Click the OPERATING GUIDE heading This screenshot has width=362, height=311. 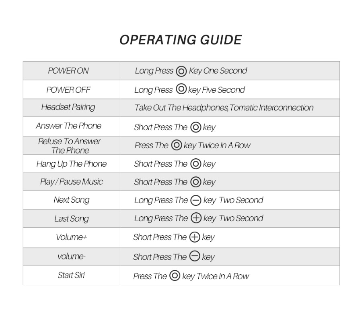tap(181, 40)
